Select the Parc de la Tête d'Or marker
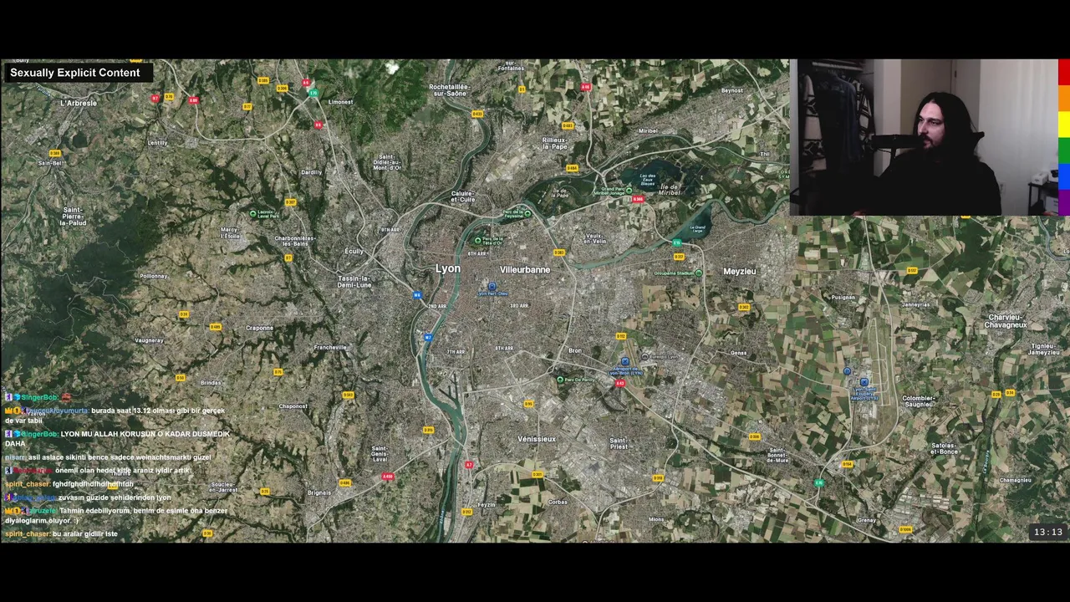Screen dimensions: 1070x602 [478, 241]
